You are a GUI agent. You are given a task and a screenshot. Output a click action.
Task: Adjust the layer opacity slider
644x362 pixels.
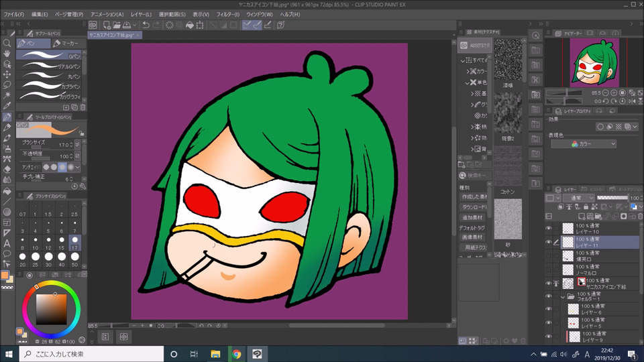coord(612,198)
